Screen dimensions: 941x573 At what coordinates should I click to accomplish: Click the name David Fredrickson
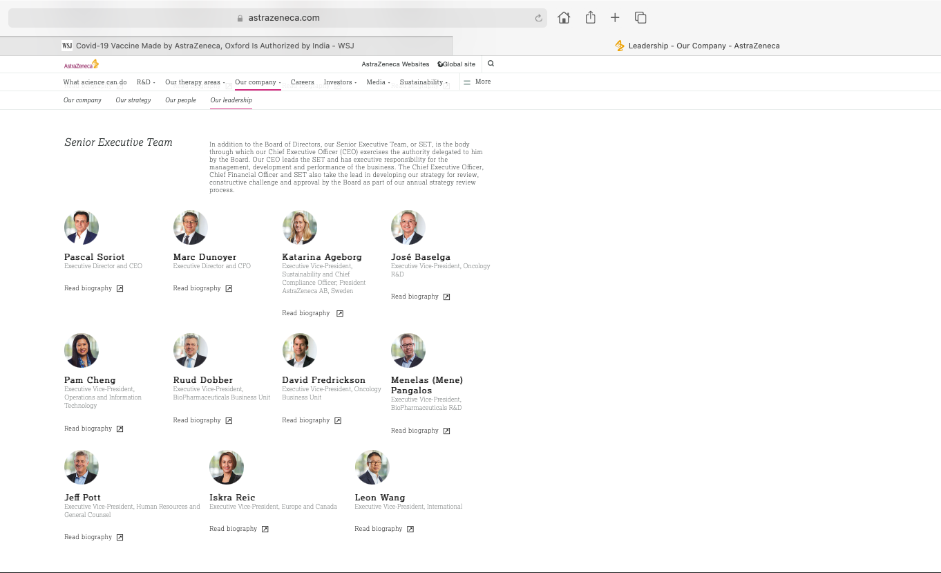coord(323,380)
